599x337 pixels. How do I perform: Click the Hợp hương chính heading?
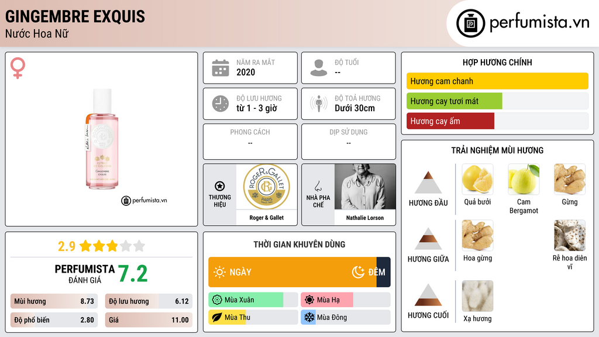pos(497,62)
